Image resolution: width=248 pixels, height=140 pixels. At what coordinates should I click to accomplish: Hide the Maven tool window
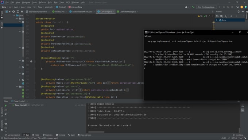(x=243, y=12)
